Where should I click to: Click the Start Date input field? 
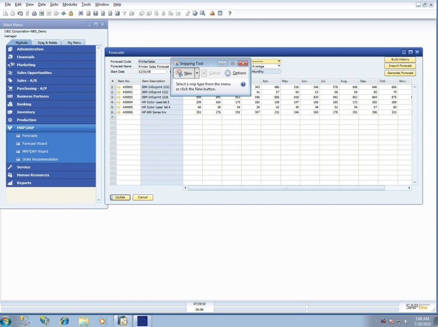[x=152, y=72]
